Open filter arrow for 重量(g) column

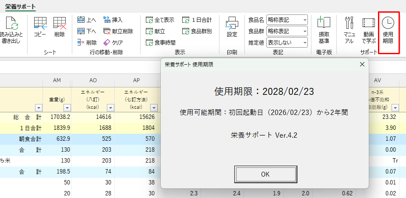click(x=67, y=108)
